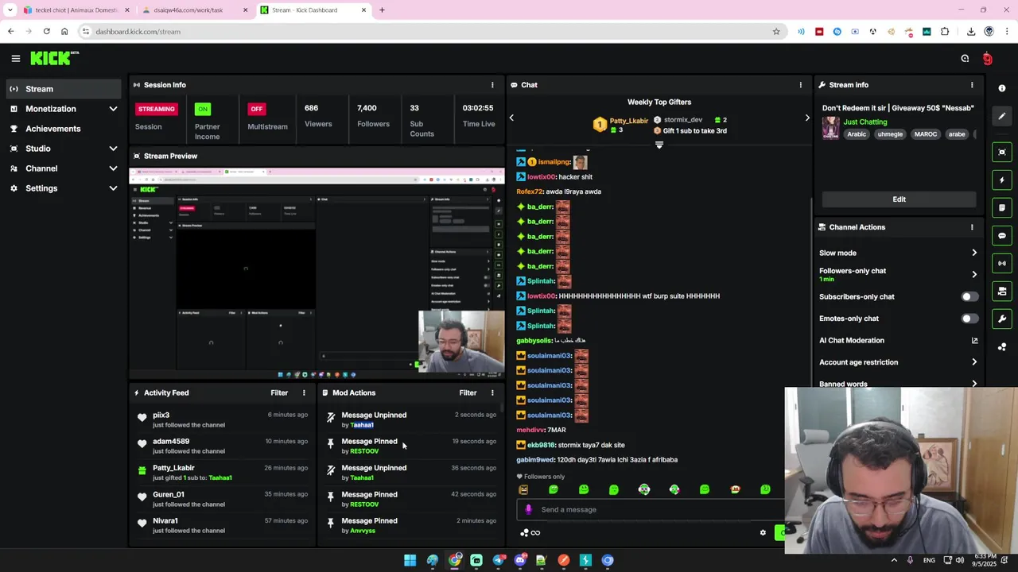Bookmark this page with the star icon
Screen dimensions: 1018x572
pyautogui.click(x=776, y=32)
